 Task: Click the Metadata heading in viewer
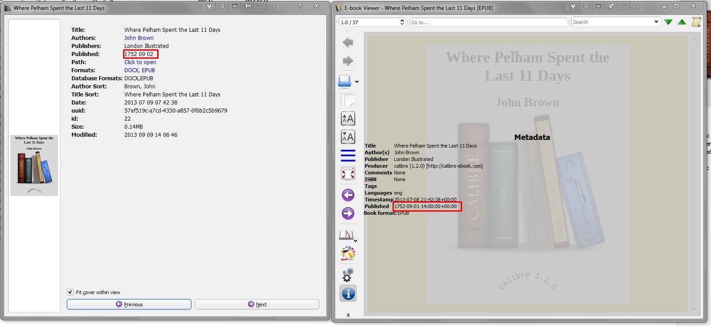click(532, 137)
